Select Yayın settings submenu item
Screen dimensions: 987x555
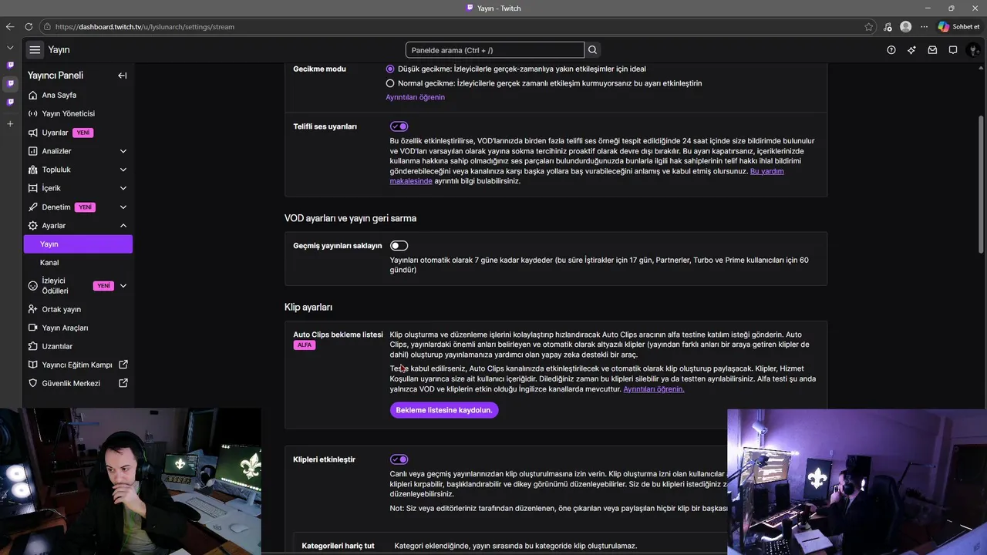(x=78, y=244)
